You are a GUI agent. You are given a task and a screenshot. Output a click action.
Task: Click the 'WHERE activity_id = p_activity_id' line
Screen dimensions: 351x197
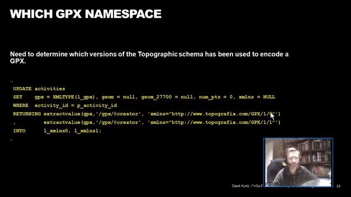click(x=65, y=106)
